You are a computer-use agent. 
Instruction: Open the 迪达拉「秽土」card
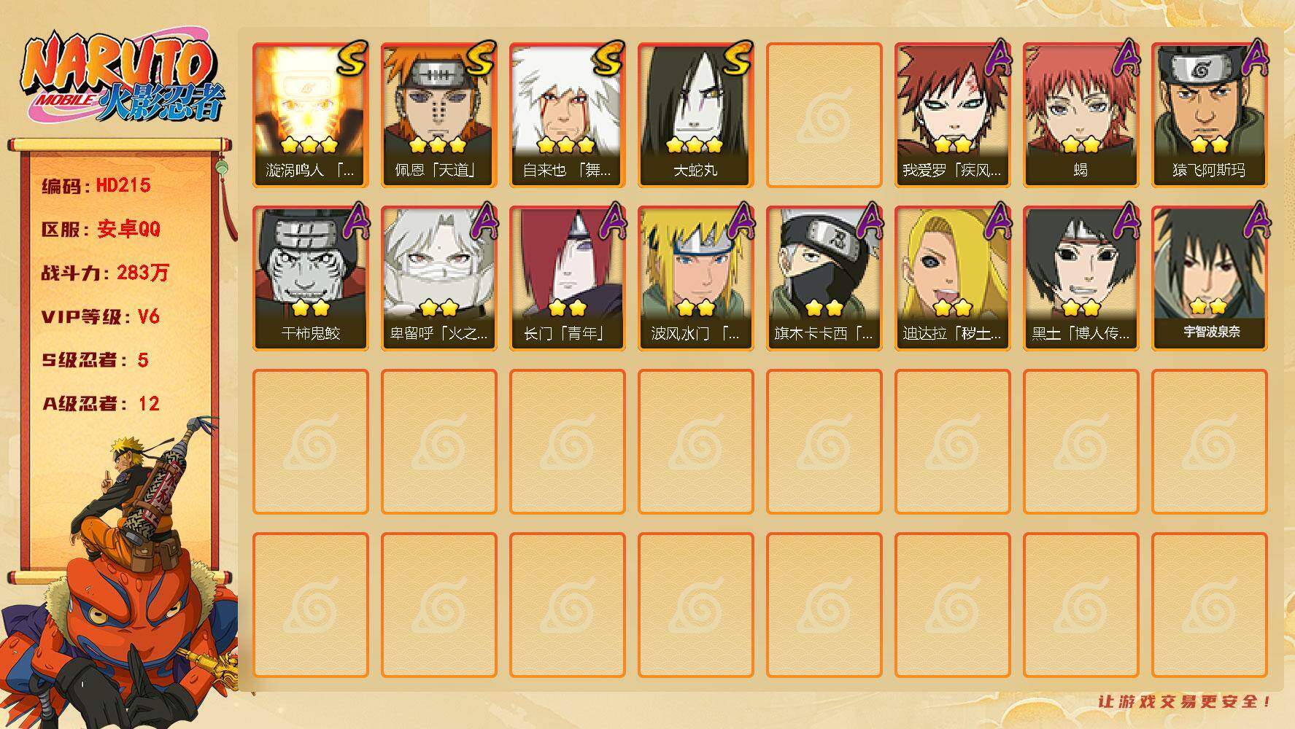point(953,278)
